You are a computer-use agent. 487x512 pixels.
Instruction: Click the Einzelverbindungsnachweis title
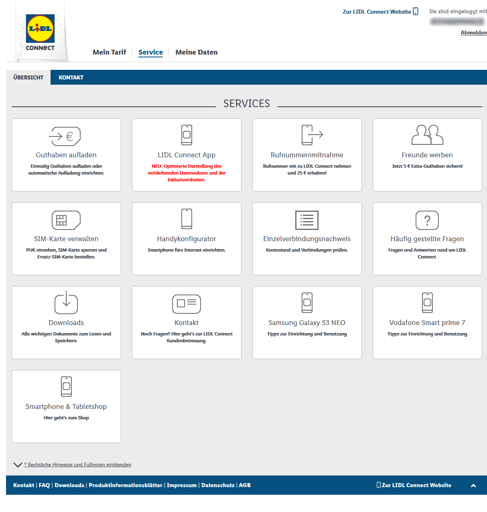[307, 239]
